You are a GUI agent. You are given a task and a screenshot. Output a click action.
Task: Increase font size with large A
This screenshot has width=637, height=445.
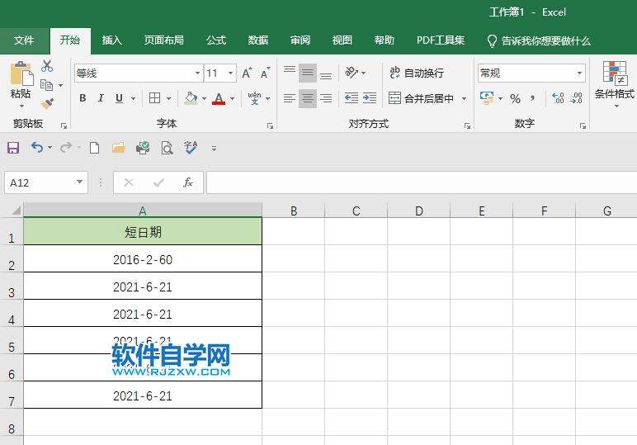247,73
